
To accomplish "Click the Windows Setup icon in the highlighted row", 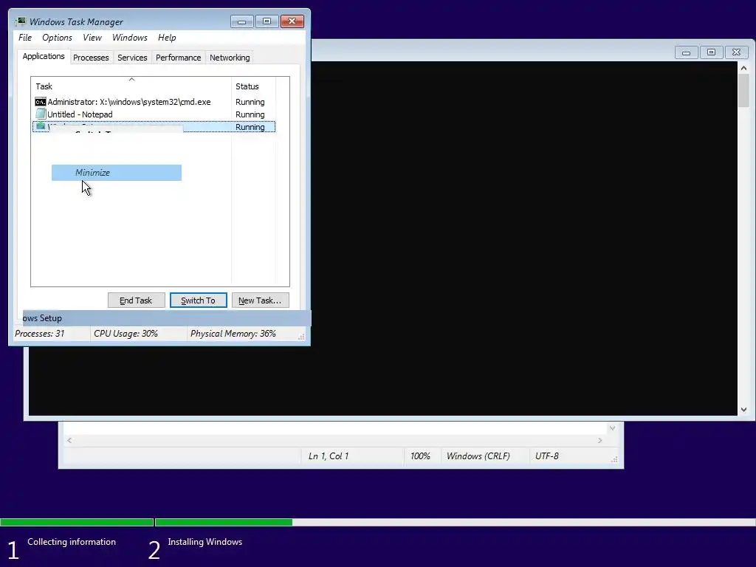I will (41, 126).
